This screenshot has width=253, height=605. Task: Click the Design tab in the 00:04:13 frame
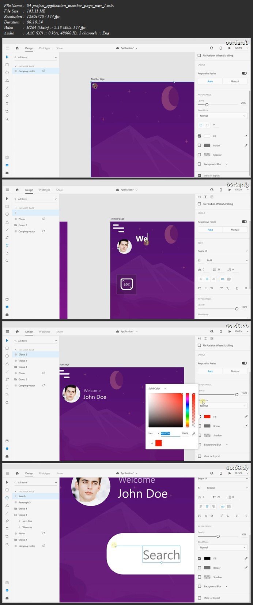pos(29,190)
